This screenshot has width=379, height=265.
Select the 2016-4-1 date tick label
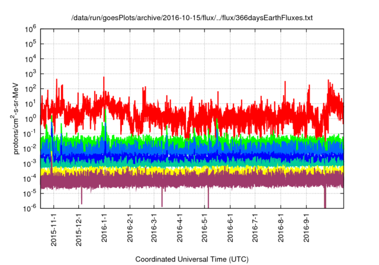point(179,228)
